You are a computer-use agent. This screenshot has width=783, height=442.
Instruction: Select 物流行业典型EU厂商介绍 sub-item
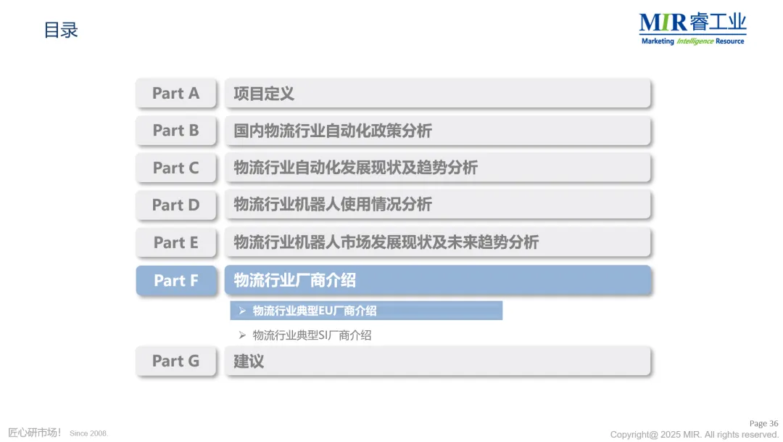tap(366, 311)
